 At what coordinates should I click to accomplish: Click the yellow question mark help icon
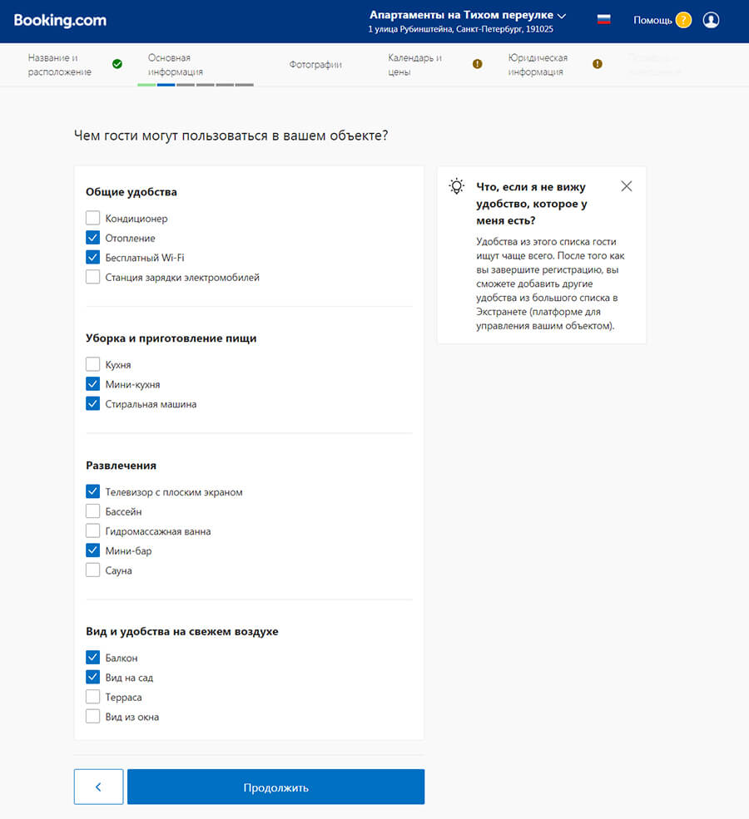tap(683, 20)
